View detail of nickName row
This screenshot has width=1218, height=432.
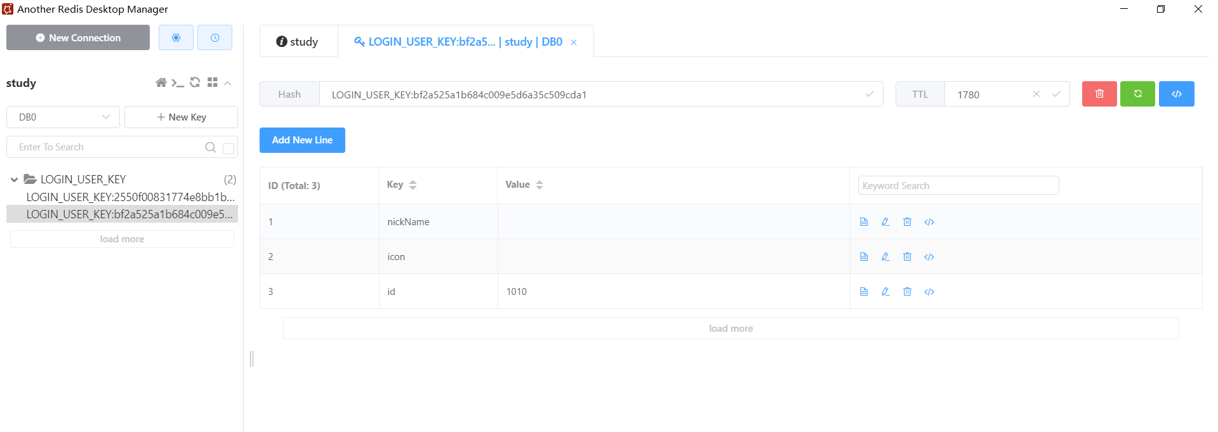pos(864,222)
